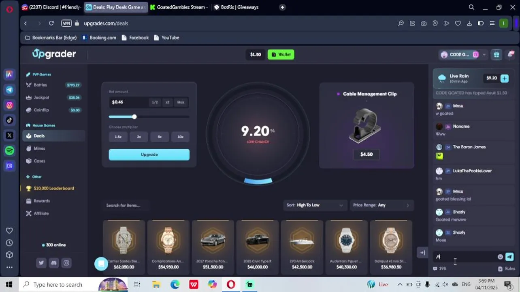Select the 2025 Civic Type R item
Viewport: 520px width, 292px height.
tap(258, 247)
